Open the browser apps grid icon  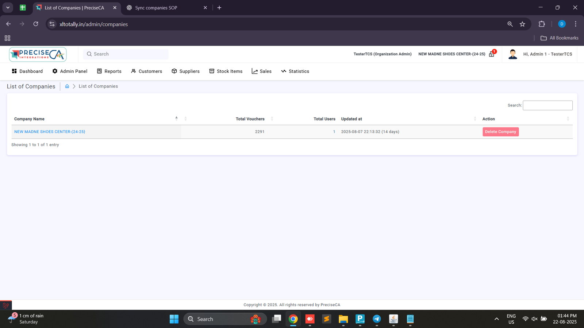(x=7, y=38)
